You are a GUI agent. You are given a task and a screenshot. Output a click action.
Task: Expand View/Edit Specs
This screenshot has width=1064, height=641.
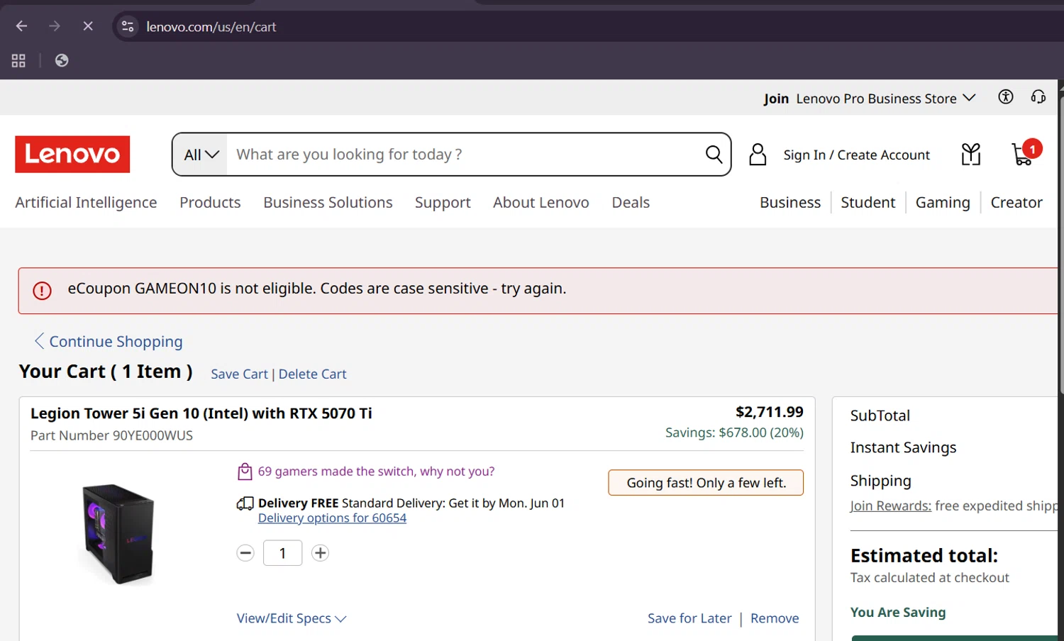pos(292,618)
